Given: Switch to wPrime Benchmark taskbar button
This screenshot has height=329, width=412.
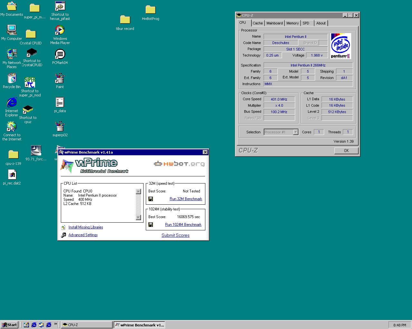Looking at the screenshot, I should pos(139,325).
